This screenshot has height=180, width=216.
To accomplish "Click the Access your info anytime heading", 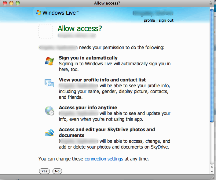I will pyautogui.click(x=88, y=107).
